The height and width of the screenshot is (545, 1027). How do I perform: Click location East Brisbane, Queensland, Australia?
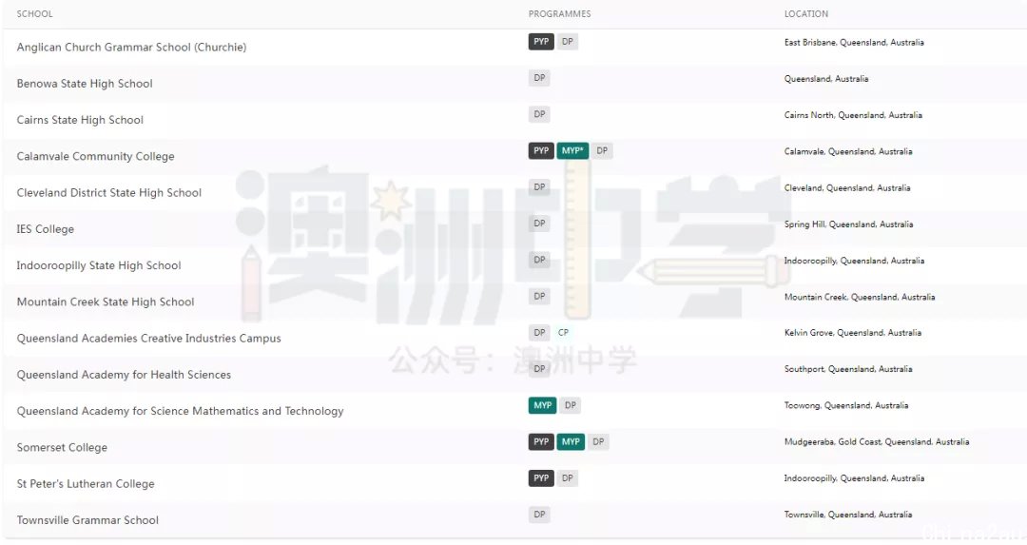(854, 43)
